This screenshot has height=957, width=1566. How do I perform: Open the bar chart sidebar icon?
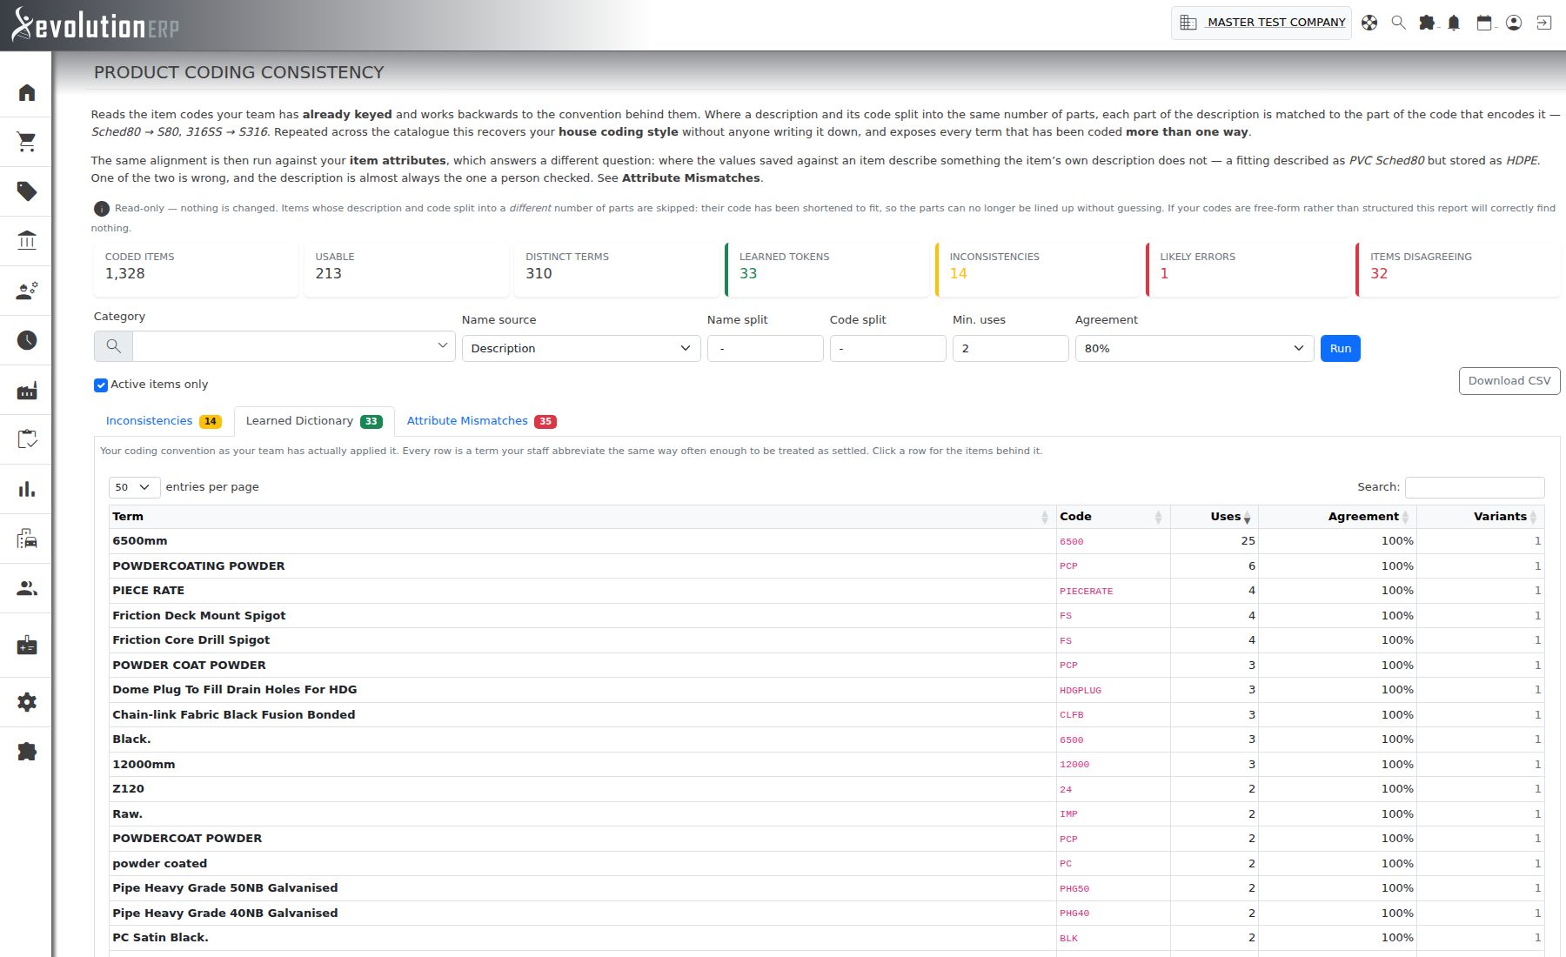point(27,490)
